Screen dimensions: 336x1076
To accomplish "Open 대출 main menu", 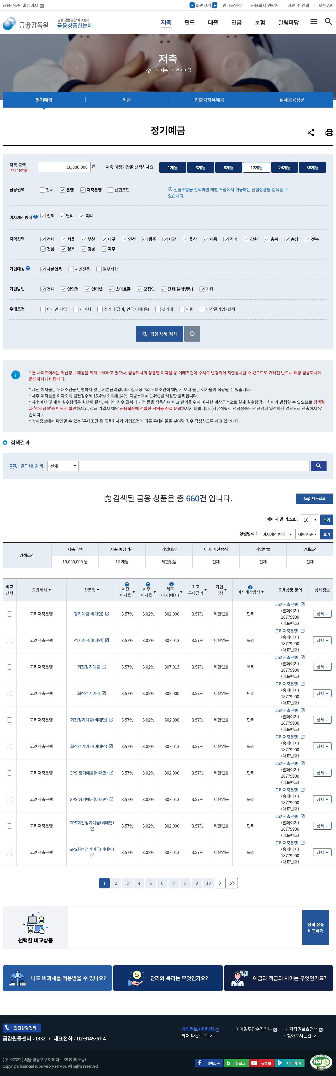I will tap(213, 23).
